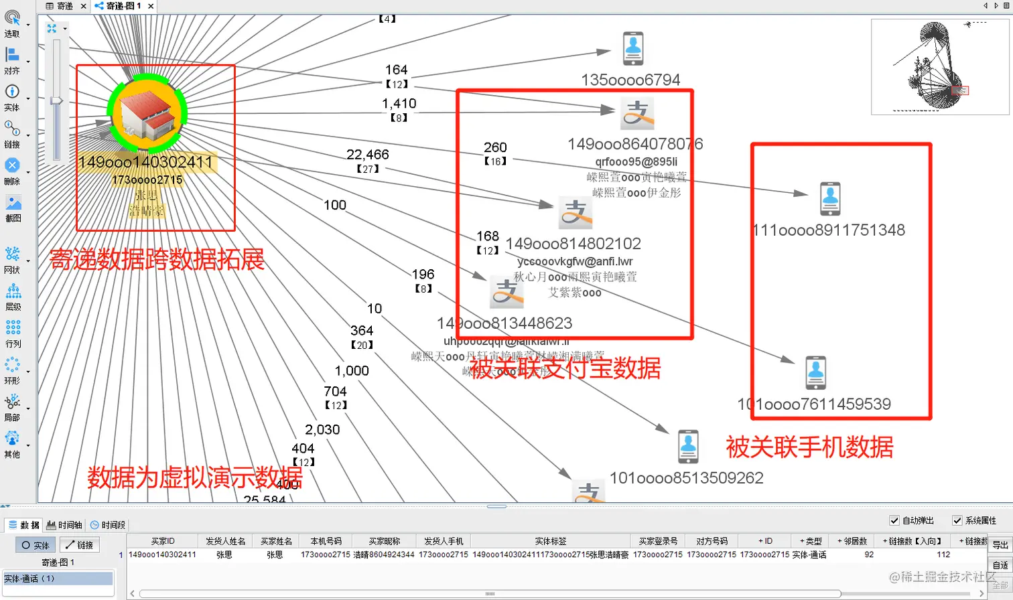Close the 寄递 tab

coord(83,6)
